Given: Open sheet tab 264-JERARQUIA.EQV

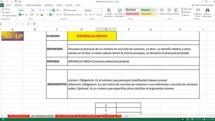Looking at the screenshot, I should (x=18, y=116).
